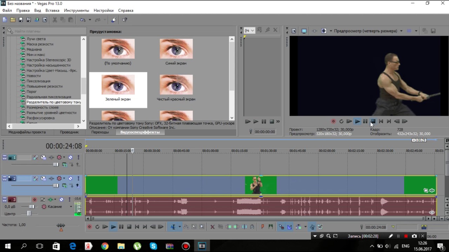Click the preview overlays grid icon

[x=409, y=31]
